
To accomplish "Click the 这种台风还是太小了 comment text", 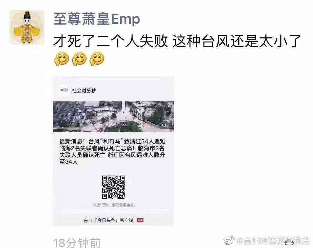I will coord(237,41).
